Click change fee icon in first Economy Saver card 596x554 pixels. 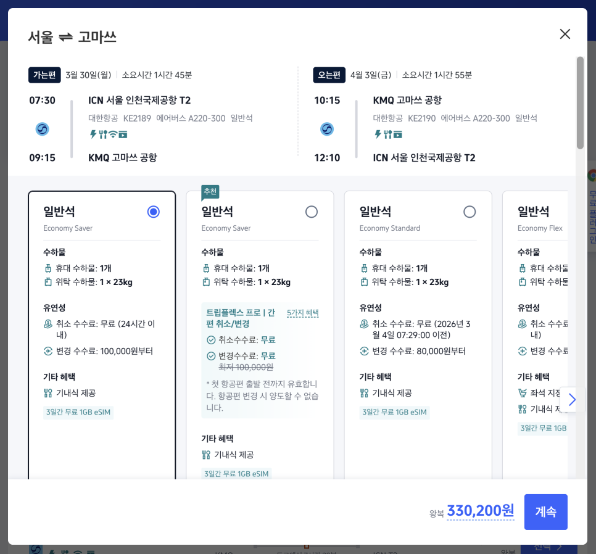[48, 351]
